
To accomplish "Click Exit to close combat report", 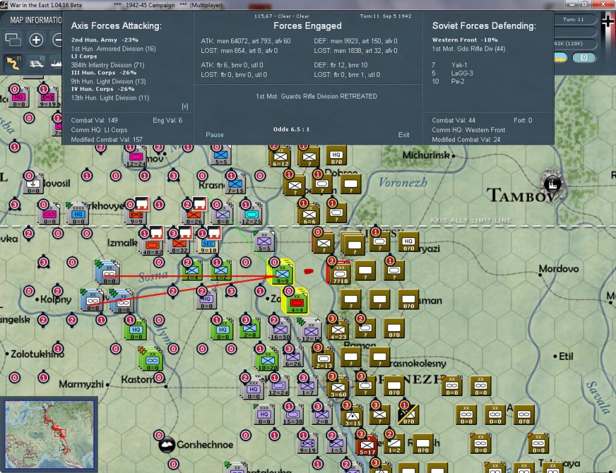I will click(x=404, y=135).
